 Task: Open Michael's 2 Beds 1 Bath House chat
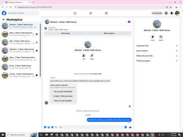(20, 26)
